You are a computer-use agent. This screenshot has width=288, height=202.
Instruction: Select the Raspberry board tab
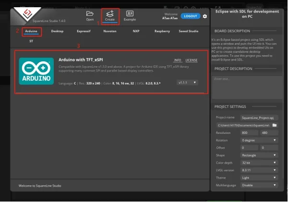tap(162, 31)
